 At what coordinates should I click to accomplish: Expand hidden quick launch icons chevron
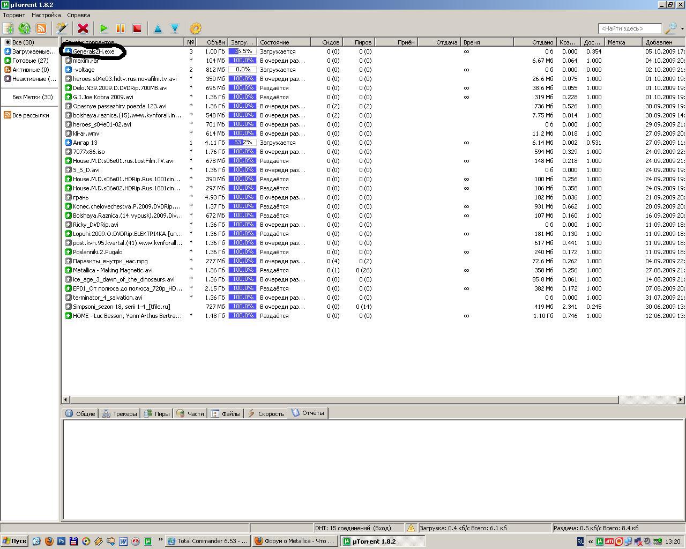click(x=160, y=539)
